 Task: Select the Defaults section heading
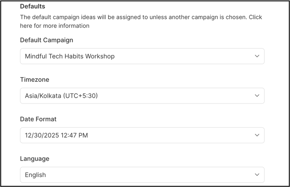pos(32,6)
